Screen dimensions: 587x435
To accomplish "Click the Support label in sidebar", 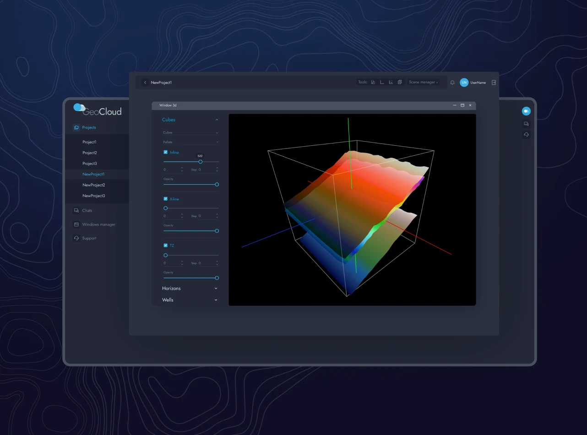I will click(x=89, y=238).
